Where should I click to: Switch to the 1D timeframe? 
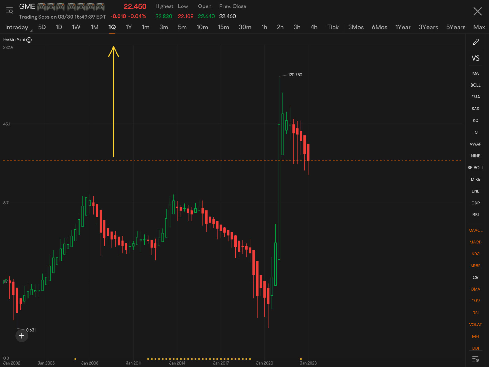point(59,27)
